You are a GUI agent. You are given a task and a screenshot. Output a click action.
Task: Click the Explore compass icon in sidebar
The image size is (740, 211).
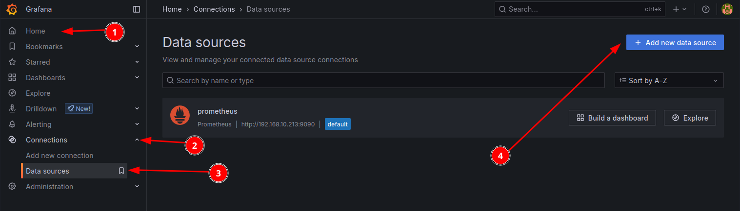[x=13, y=93]
